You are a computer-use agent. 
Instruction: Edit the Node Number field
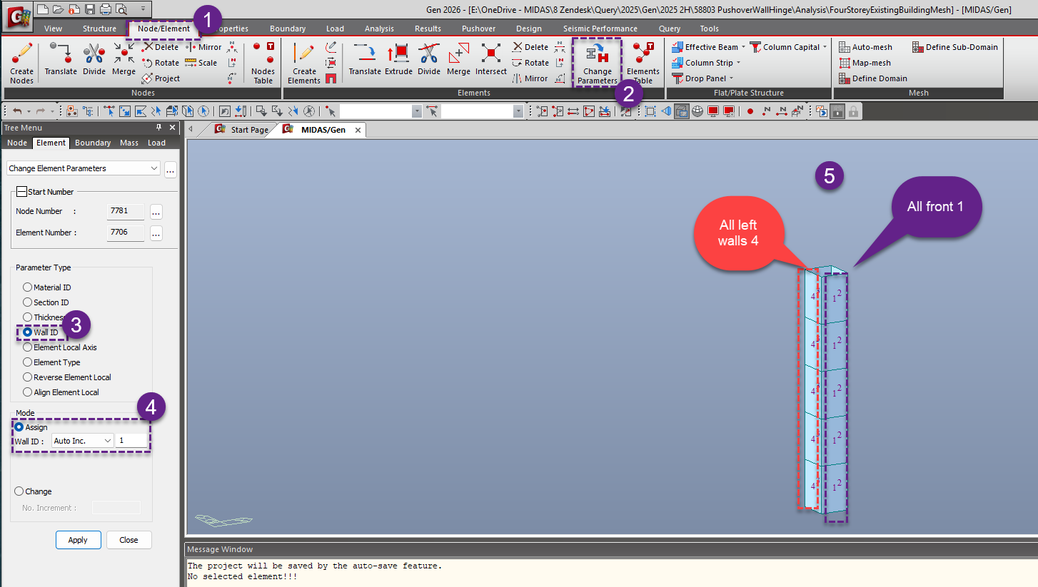126,211
